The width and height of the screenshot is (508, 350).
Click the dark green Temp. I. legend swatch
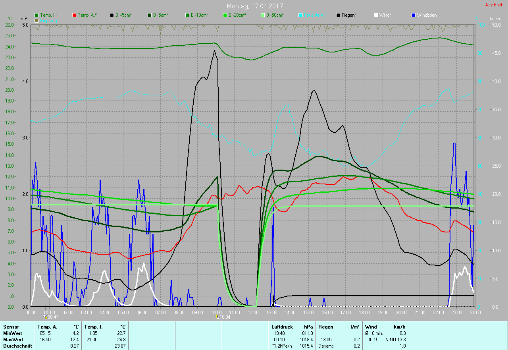37,15
